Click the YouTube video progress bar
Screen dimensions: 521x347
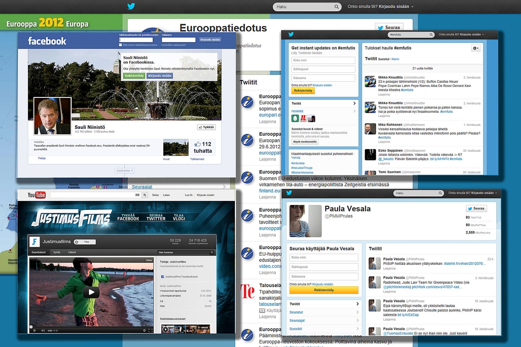pyautogui.click(x=91, y=326)
